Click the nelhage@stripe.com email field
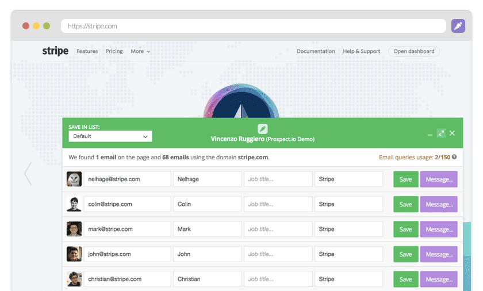The width and height of the screenshot is (483, 291). point(127,179)
